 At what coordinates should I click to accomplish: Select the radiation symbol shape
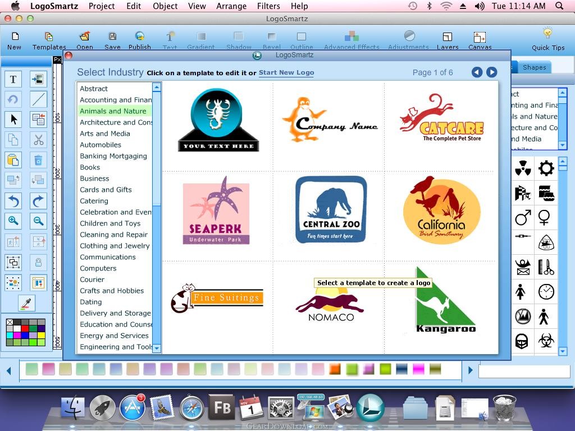[523, 168]
